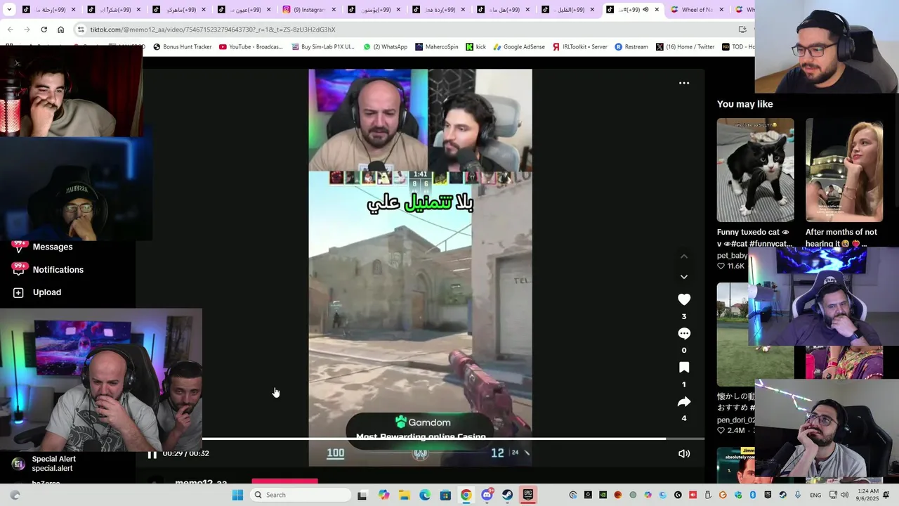Image resolution: width=899 pixels, height=506 pixels.
Task: Click the browser home icon
Action: (x=60, y=30)
